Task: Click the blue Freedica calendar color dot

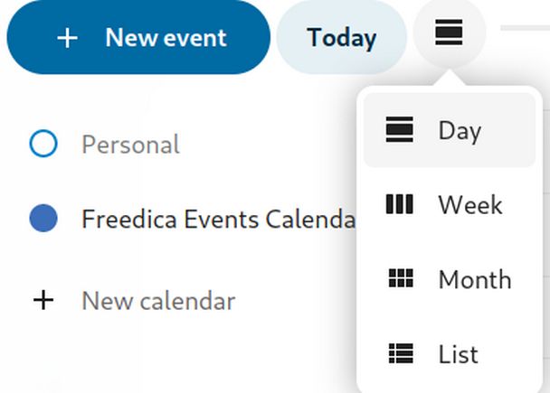Action: point(43,219)
